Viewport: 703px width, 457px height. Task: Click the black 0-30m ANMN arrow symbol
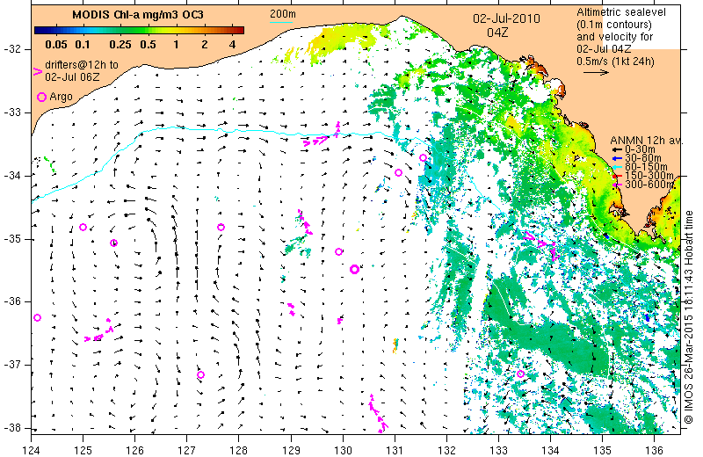point(618,149)
